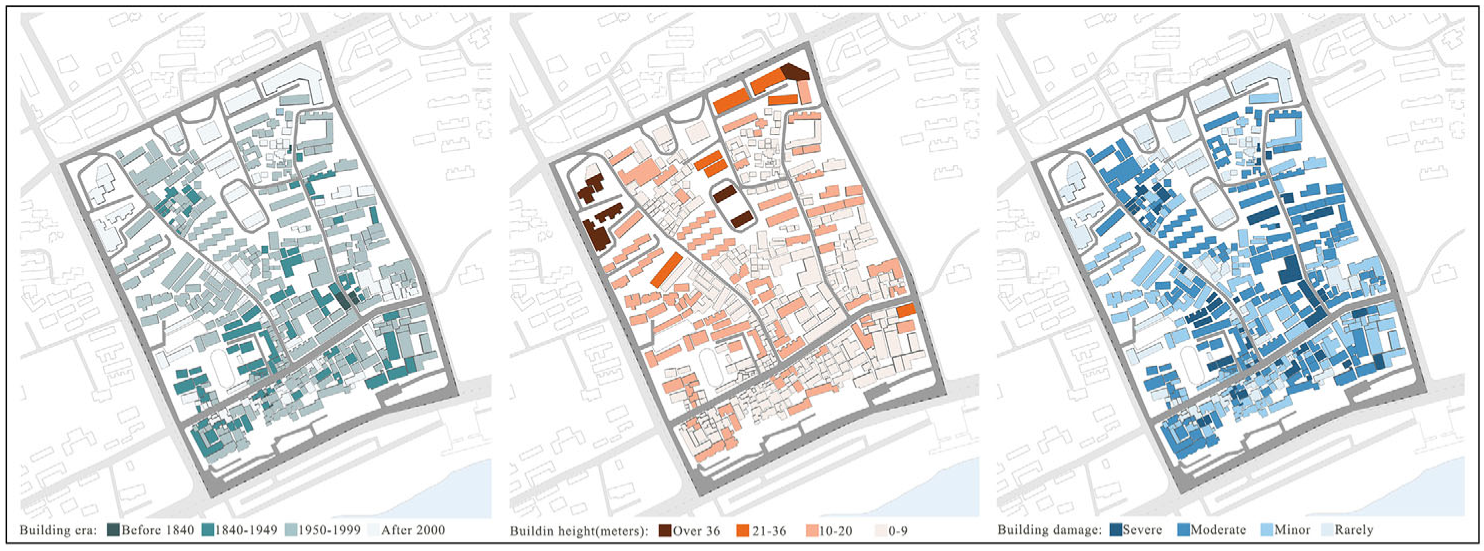Click the '1840-1949' legend text
This screenshot has height=551, width=1484.
(246, 530)
